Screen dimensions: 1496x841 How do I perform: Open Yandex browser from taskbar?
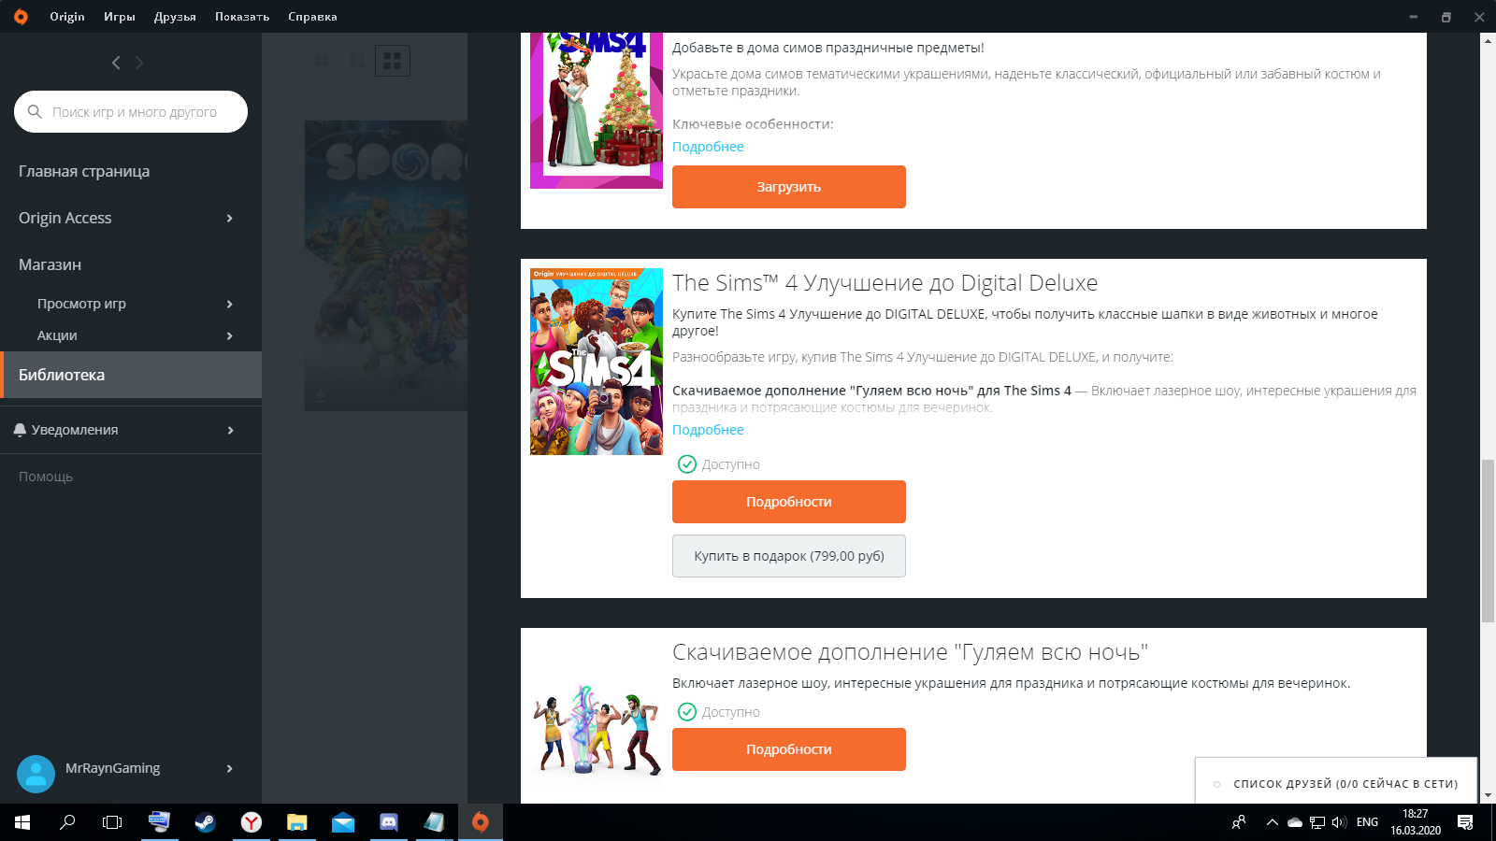[x=251, y=822]
